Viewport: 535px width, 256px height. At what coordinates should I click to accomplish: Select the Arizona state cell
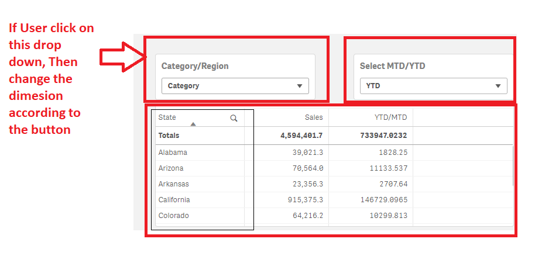click(171, 168)
